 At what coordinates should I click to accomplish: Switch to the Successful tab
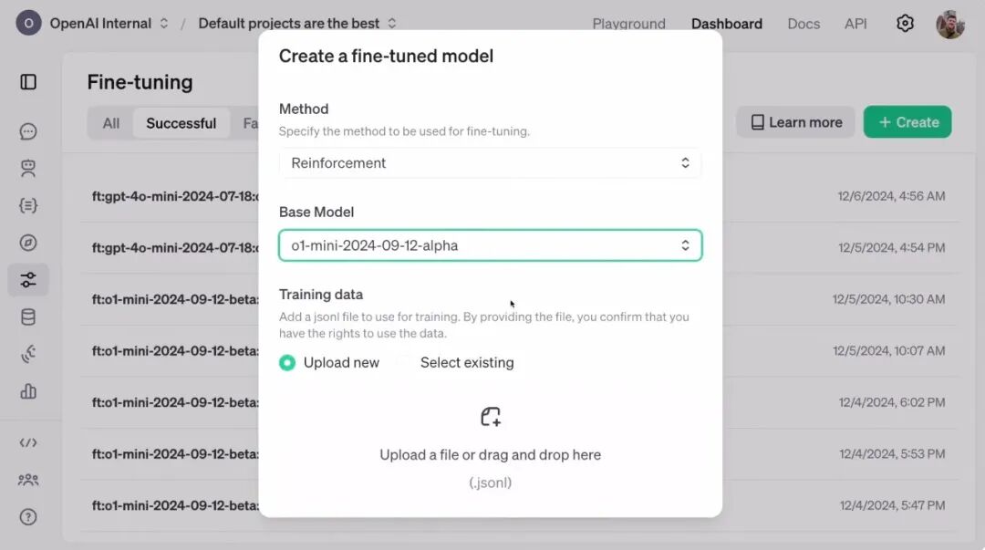(181, 123)
